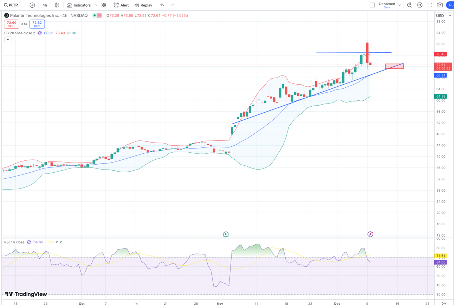Click the blue Publish button
This screenshot has height=305, width=454.
coord(450,5)
